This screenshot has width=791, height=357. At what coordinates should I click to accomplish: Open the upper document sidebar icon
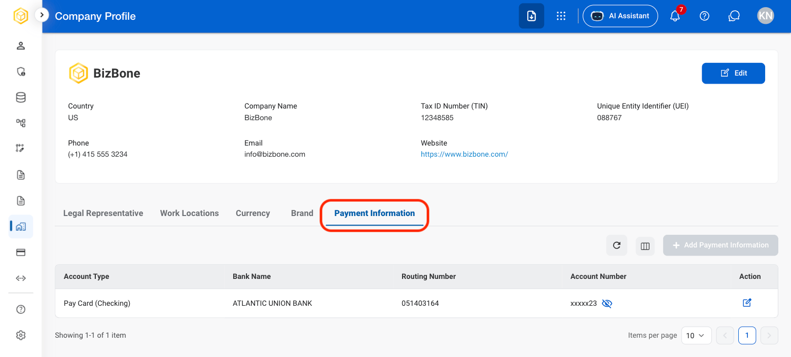pyautogui.click(x=21, y=175)
